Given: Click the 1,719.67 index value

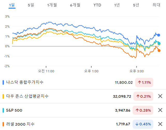Looking at the screenshot, I should (123, 124).
